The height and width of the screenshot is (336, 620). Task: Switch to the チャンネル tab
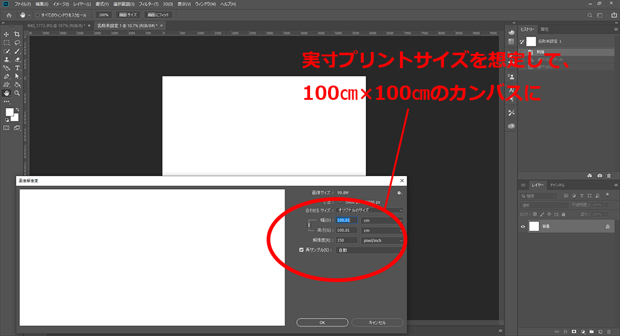[557, 185]
